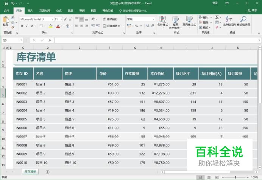This screenshot has height=180, width=262.
Task: Collapse the ribbon with chevron
Action: point(259,33)
